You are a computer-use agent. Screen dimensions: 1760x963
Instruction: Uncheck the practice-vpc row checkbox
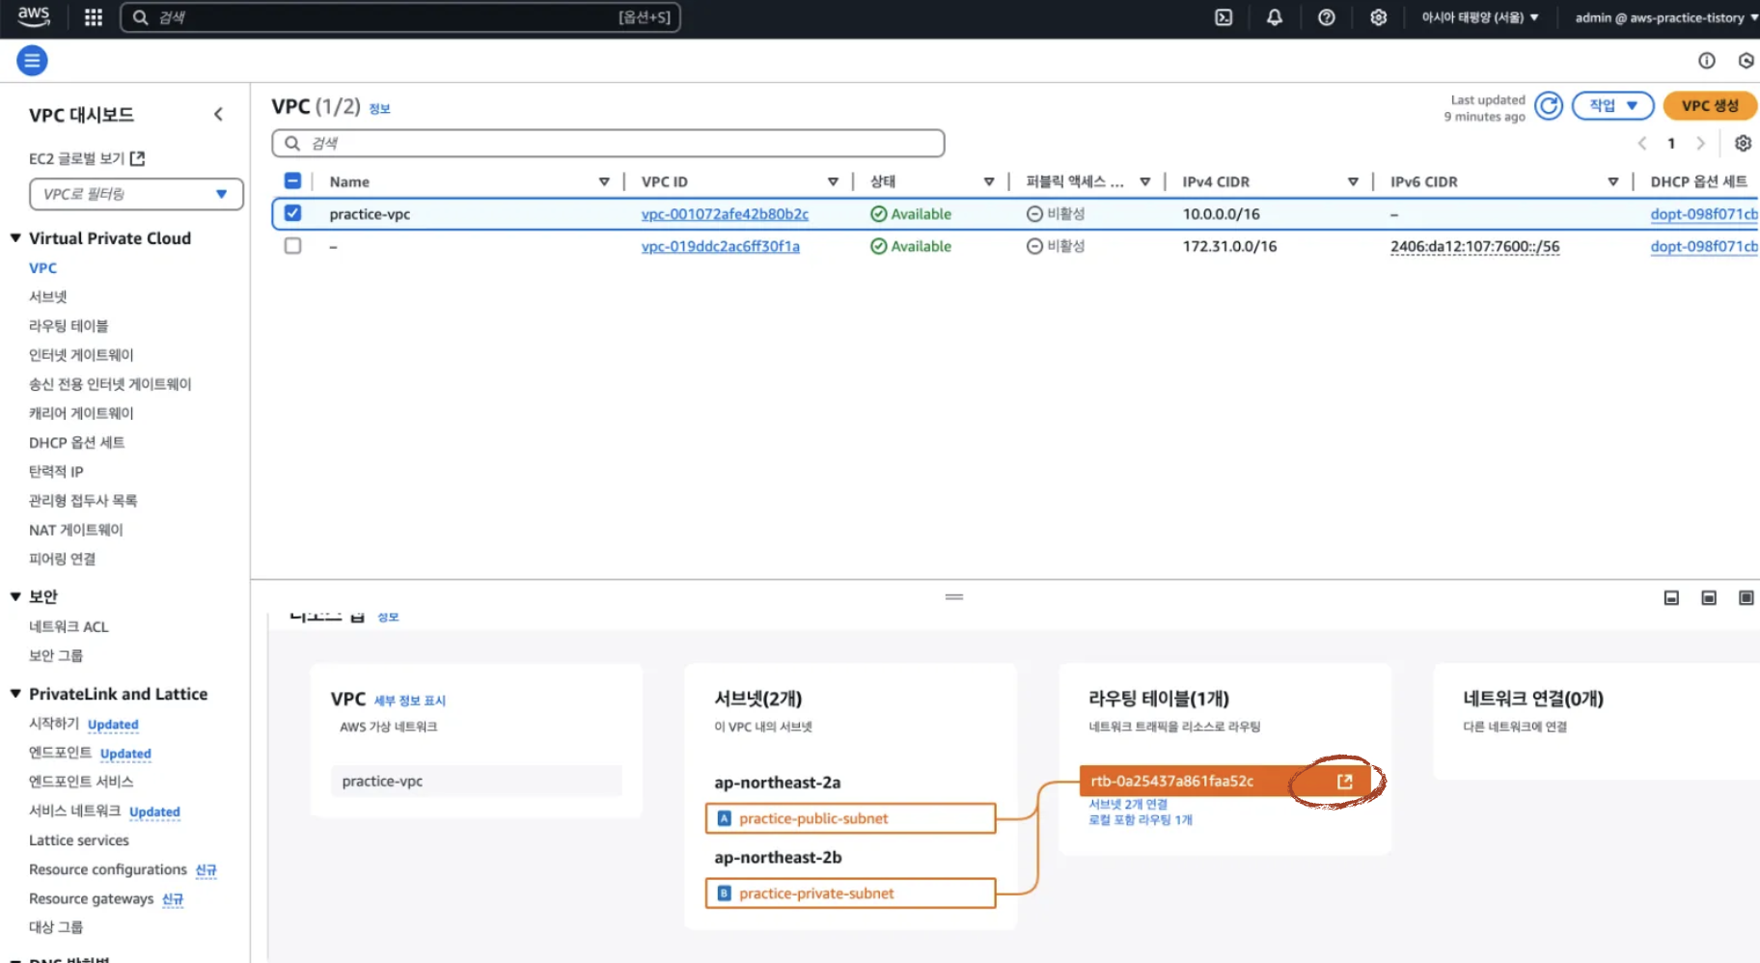pyautogui.click(x=293, y=213)
